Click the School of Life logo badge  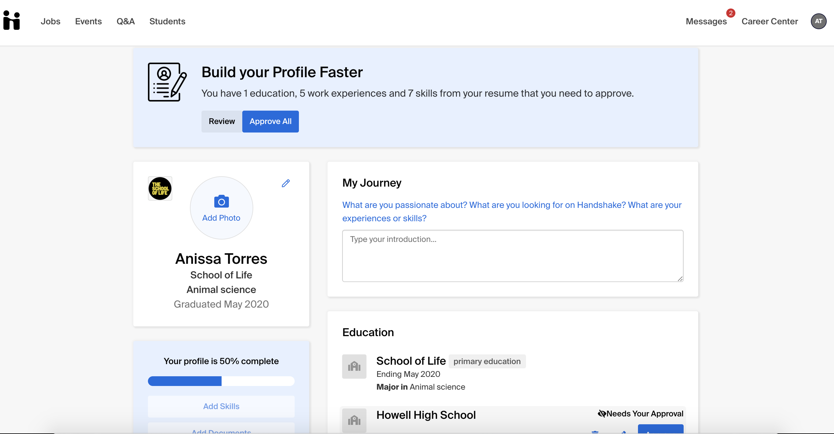coord(160,189)
